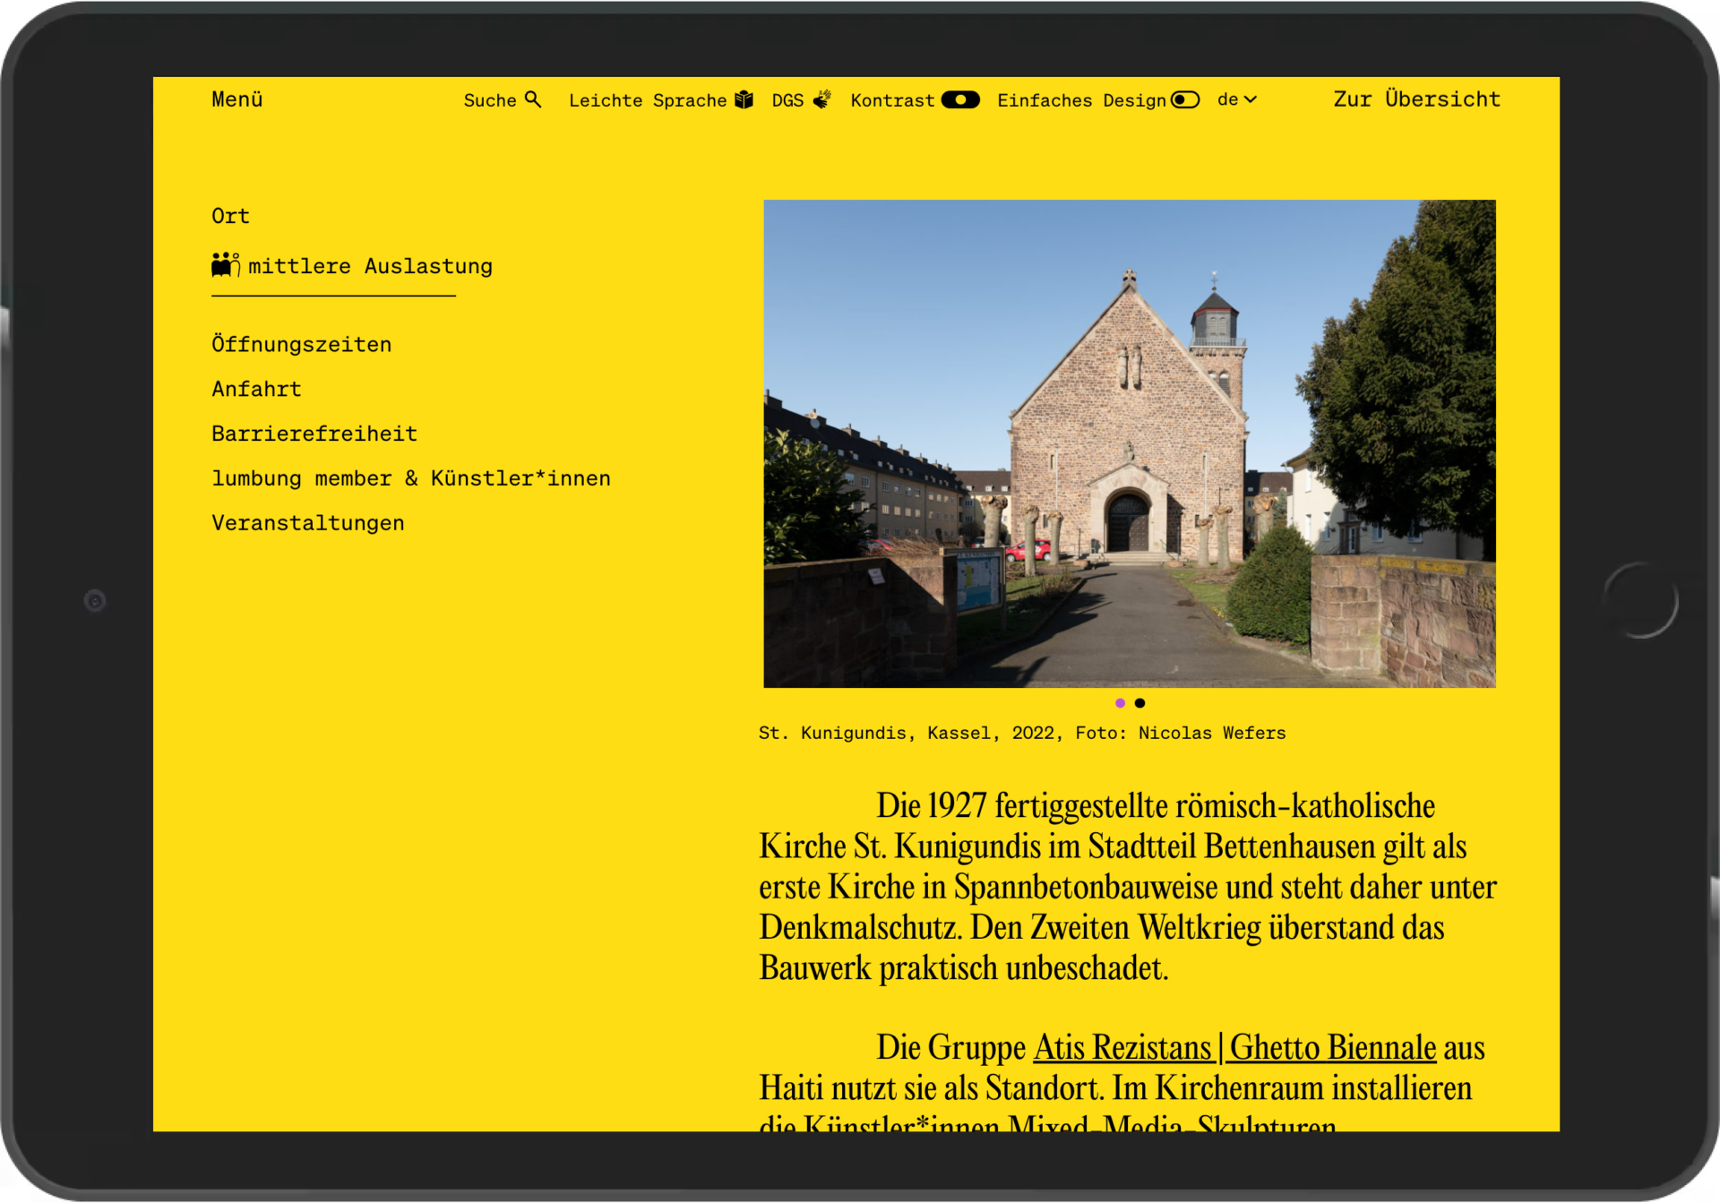Open the Barrierefreiheit page
The width and height of the screenshot is (1720, 1203).
[x=314, y=433]
